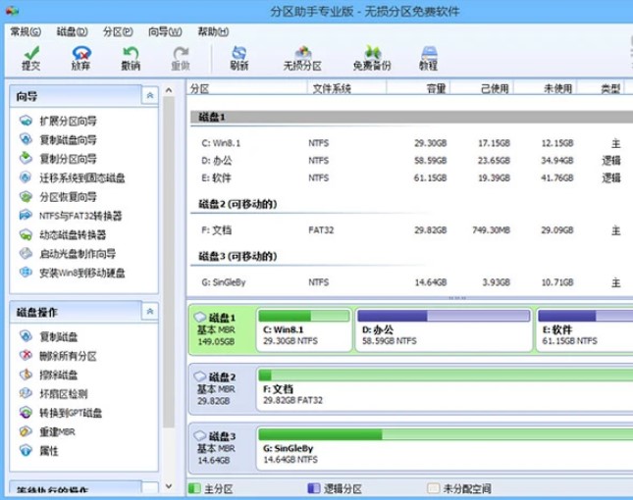This screenshot has width=633, height=500.
Task: Collapse the 向导 panel using its chevron
Action: [149, 96]
